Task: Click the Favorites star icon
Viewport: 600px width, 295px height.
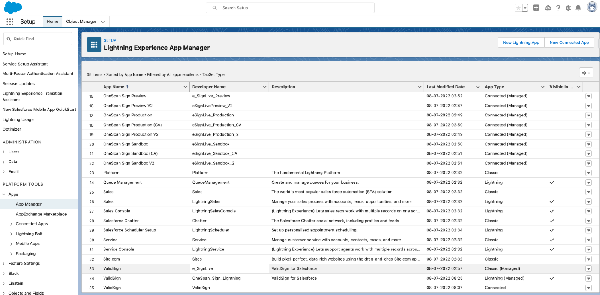Action: pos(518,8)
